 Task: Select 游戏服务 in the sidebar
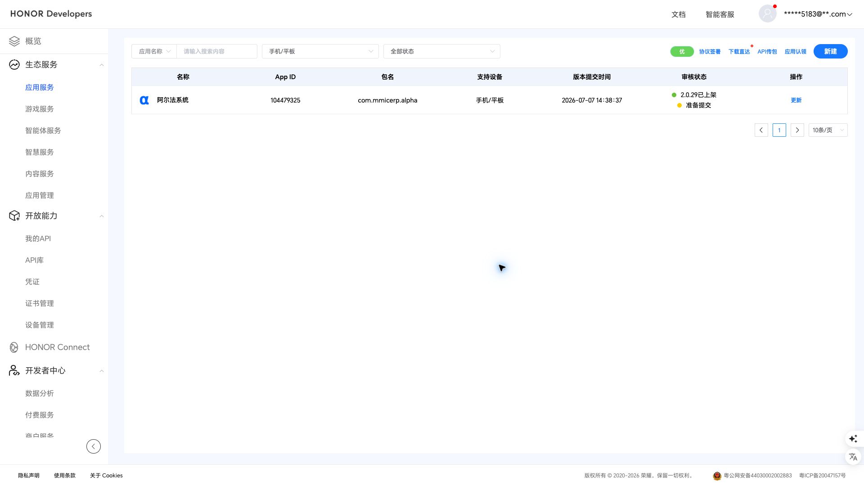(40, 109)
